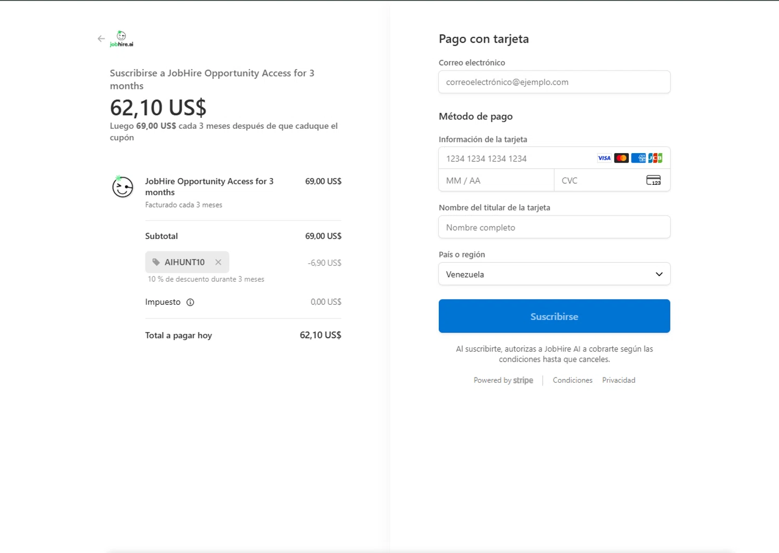Open the Powered by Stripe link
Viewport: 779px width, 553px height.
tap(503, 381)
